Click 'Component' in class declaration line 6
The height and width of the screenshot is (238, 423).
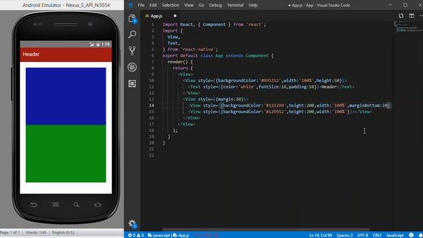(x=257, y=56)
